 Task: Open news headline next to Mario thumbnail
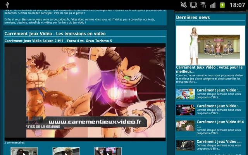click(x=219, y=90)
